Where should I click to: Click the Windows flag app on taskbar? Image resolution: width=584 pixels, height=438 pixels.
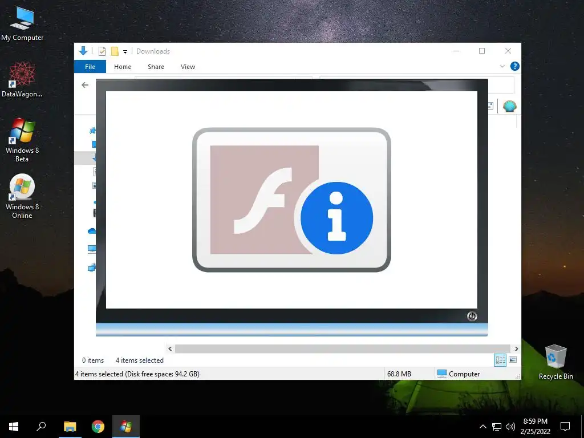pyautogui.click(x=126, y=427)
